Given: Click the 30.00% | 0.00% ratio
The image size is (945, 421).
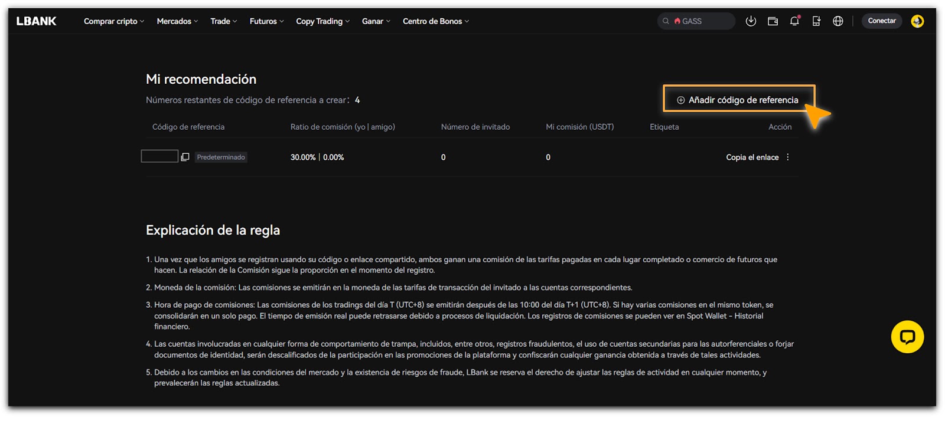Looking at the screenshot, I should (x=317, y=157).
